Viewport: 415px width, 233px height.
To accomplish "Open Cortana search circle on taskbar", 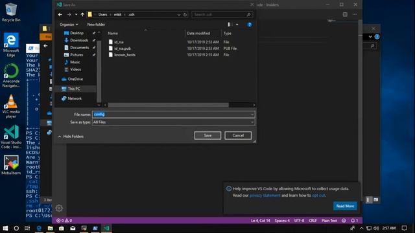I will pos(16,228).
